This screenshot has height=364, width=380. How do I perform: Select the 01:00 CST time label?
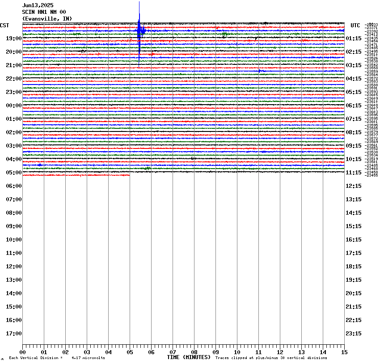(14, 119)
